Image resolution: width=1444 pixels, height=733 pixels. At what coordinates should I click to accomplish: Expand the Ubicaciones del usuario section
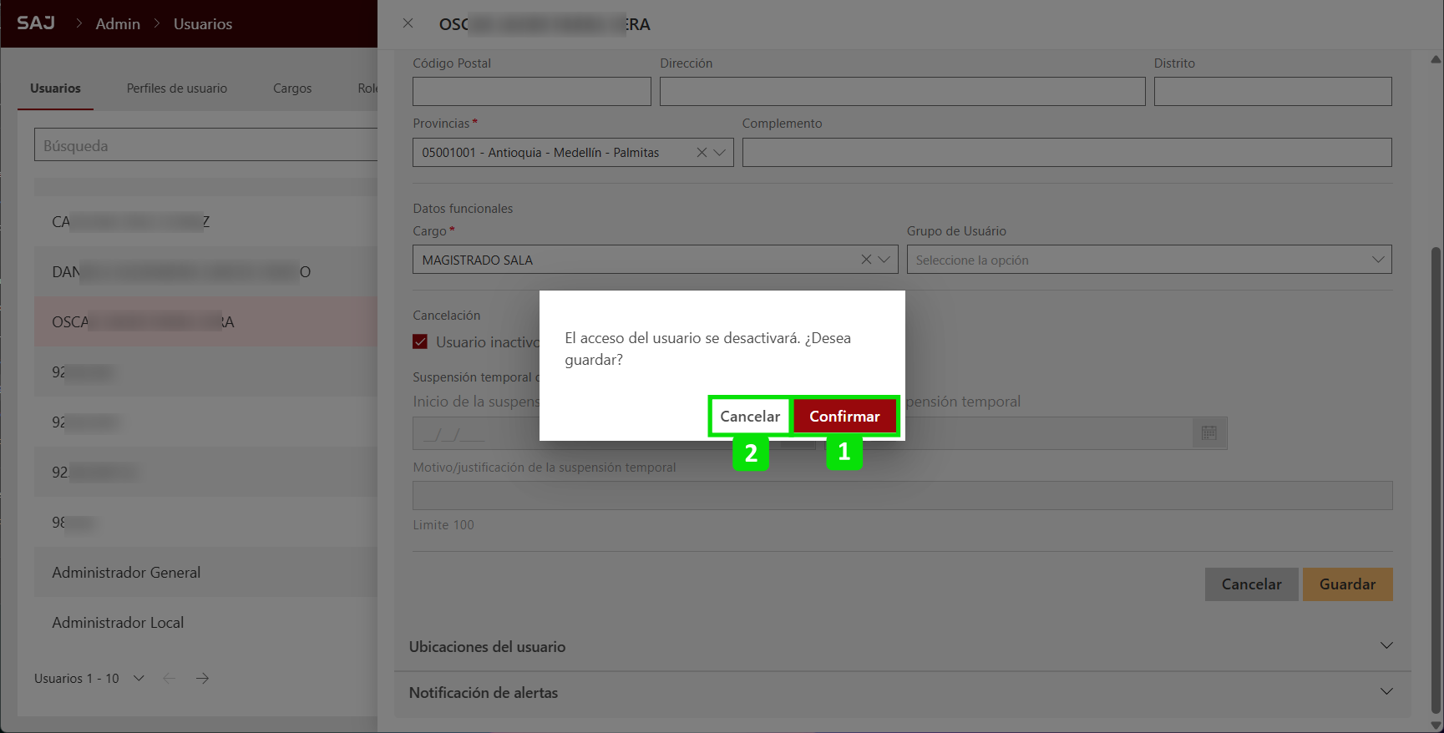pos(1386,646)
